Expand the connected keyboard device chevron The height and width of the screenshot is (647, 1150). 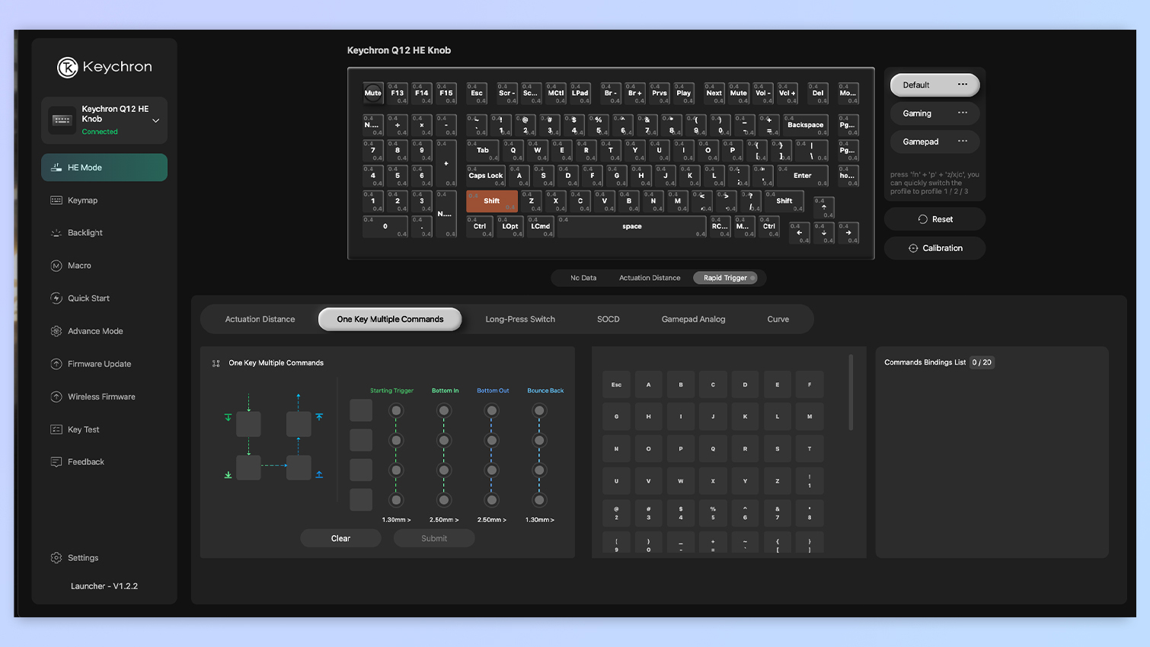click(155, 120)
